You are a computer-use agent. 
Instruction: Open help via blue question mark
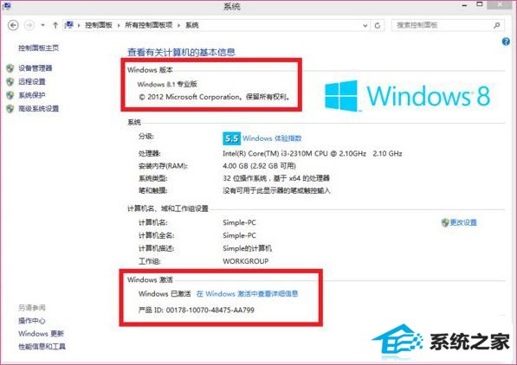[x=506, y=42]
